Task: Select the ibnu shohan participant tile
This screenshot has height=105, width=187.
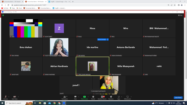Action: point(26,47)
